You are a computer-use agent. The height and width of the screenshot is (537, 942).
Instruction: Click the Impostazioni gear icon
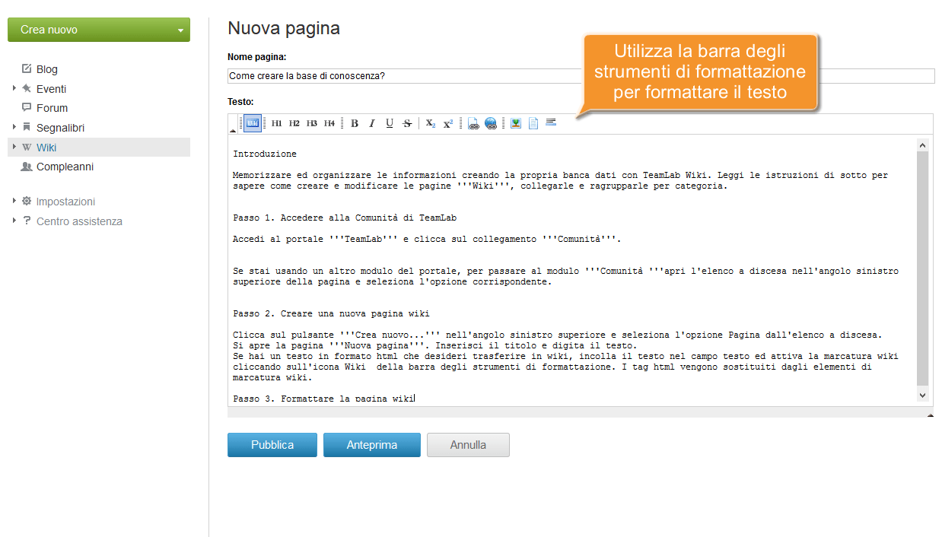[27, 201]
